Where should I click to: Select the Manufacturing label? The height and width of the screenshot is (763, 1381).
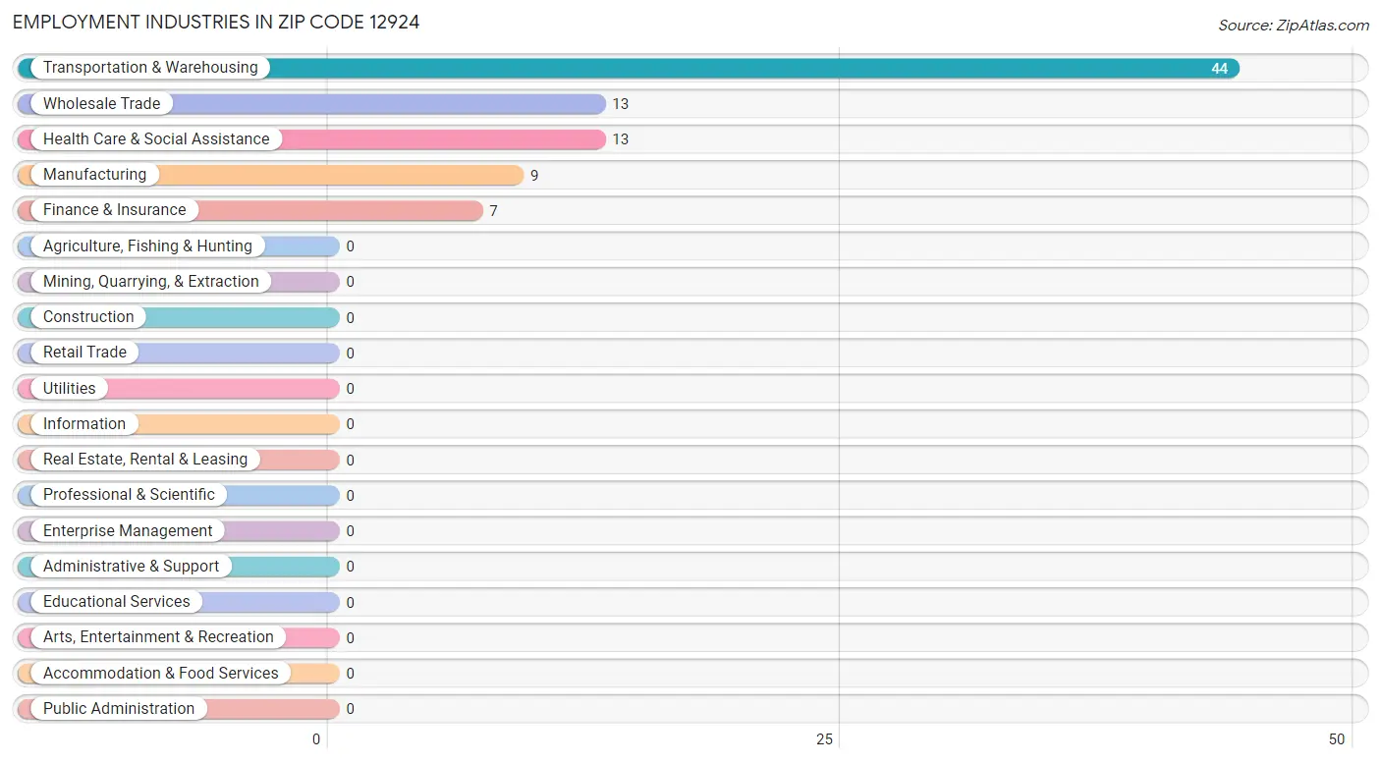coord(94,174)
